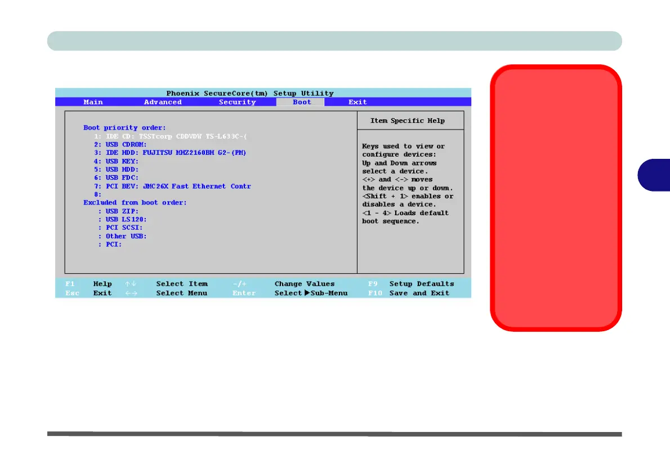Select boot entry 2: USB CDROM
The width and height of the screenshot is (670, 472).
(120, 145)
